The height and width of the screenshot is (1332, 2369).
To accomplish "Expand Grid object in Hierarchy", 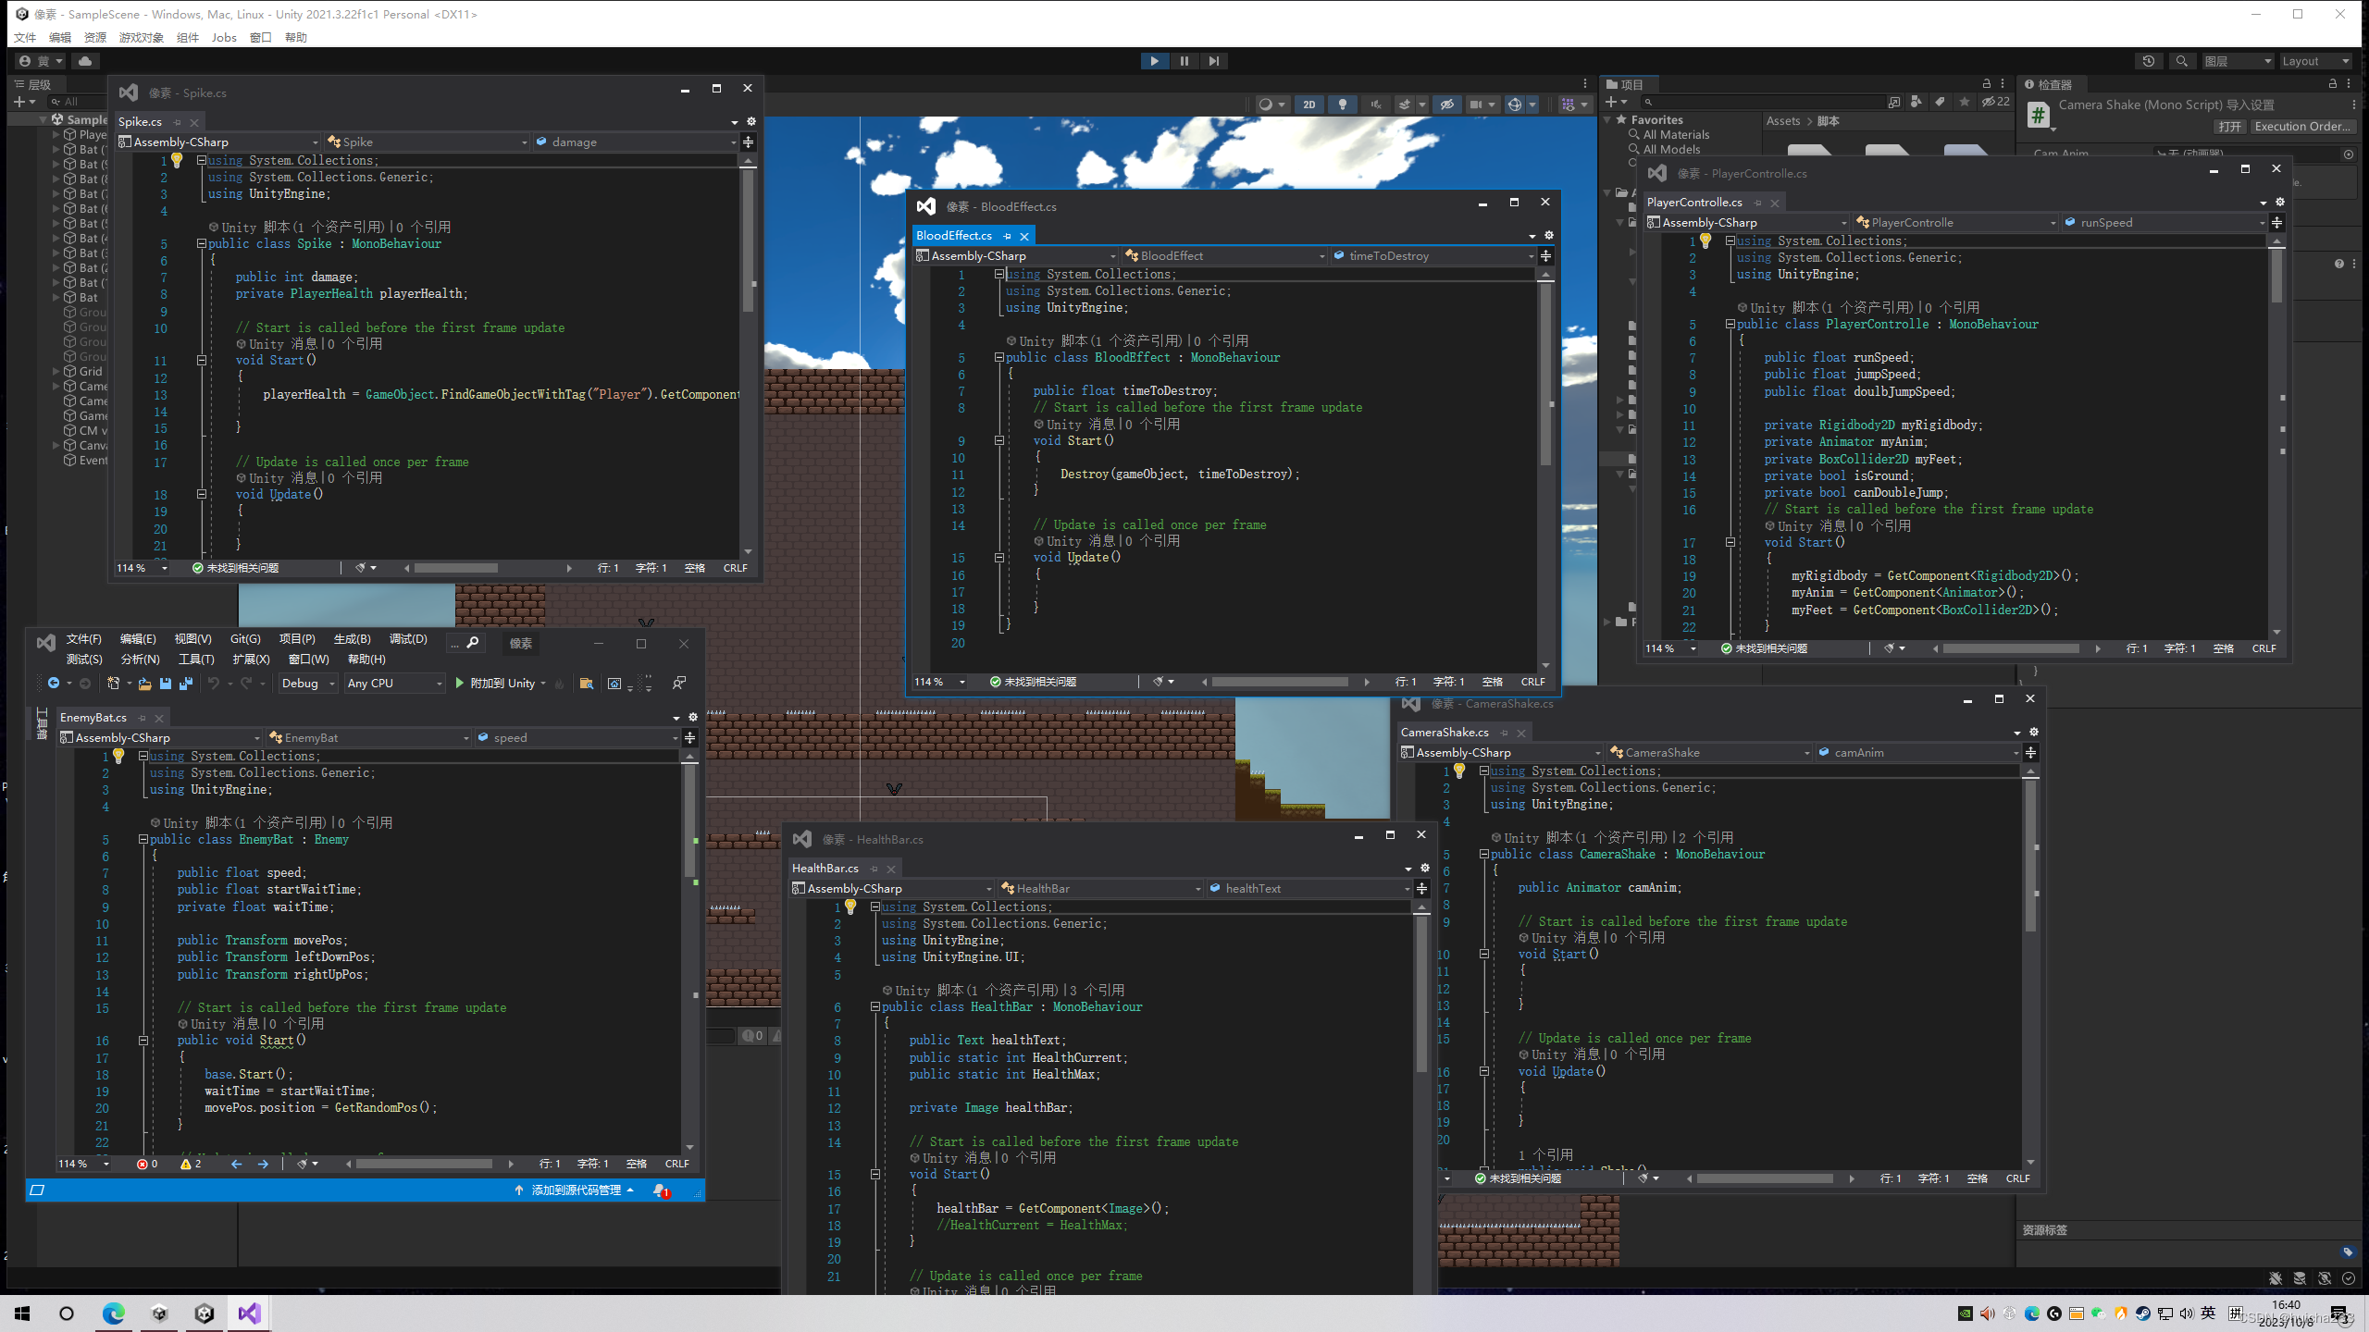I will coord(56,371).
